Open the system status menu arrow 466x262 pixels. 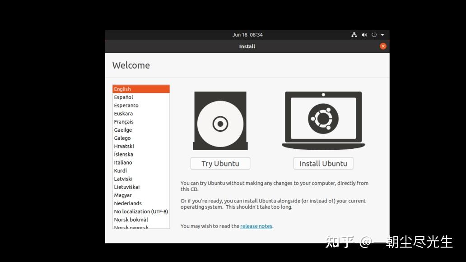pos(382,35)
